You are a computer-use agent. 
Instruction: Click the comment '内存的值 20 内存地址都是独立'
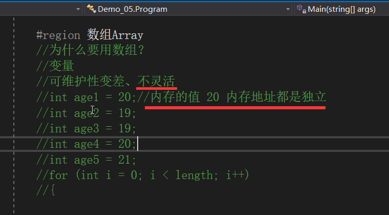[238, 97]
